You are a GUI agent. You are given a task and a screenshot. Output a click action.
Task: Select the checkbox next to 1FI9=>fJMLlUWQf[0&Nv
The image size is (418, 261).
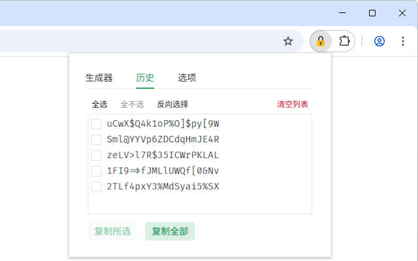click(x=96, y=171)
